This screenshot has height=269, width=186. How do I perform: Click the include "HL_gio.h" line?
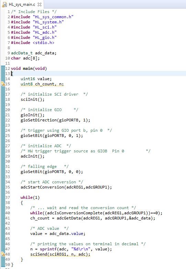pyautogui.click(x=34, y=37)
